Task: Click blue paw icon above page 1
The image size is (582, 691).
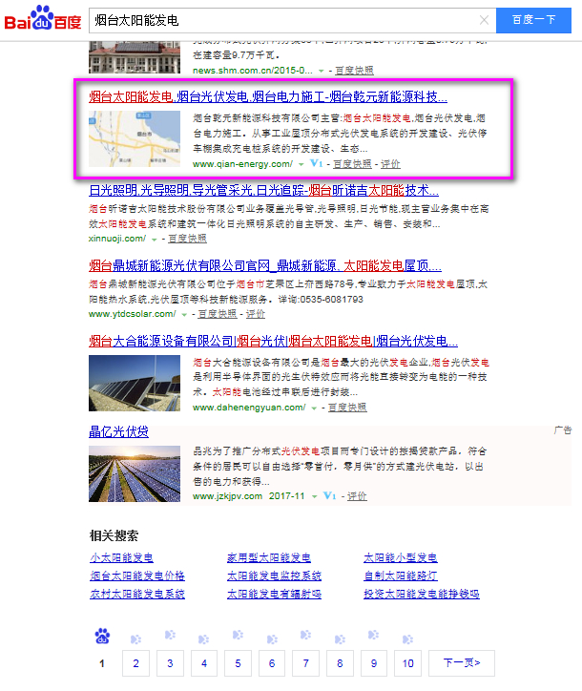Action: (102, 636)
